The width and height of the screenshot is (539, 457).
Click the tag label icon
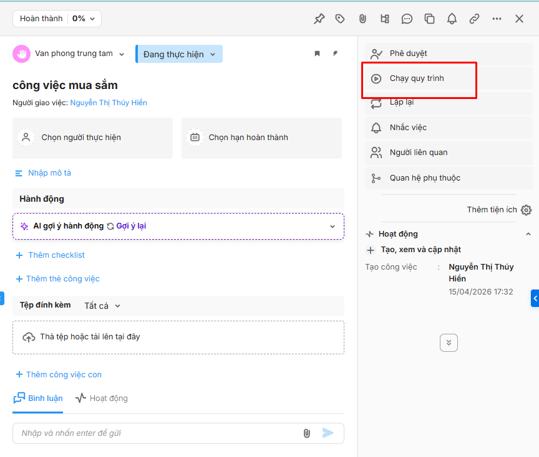point(340,19)
